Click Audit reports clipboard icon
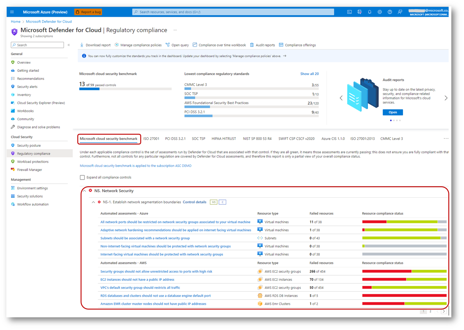Image resolution: width=464 pixels, height=330 pixels. (x=252, y=45)
